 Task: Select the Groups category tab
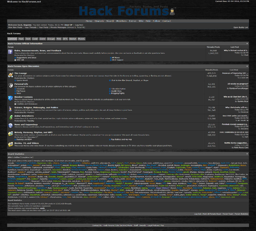[51, 39]
